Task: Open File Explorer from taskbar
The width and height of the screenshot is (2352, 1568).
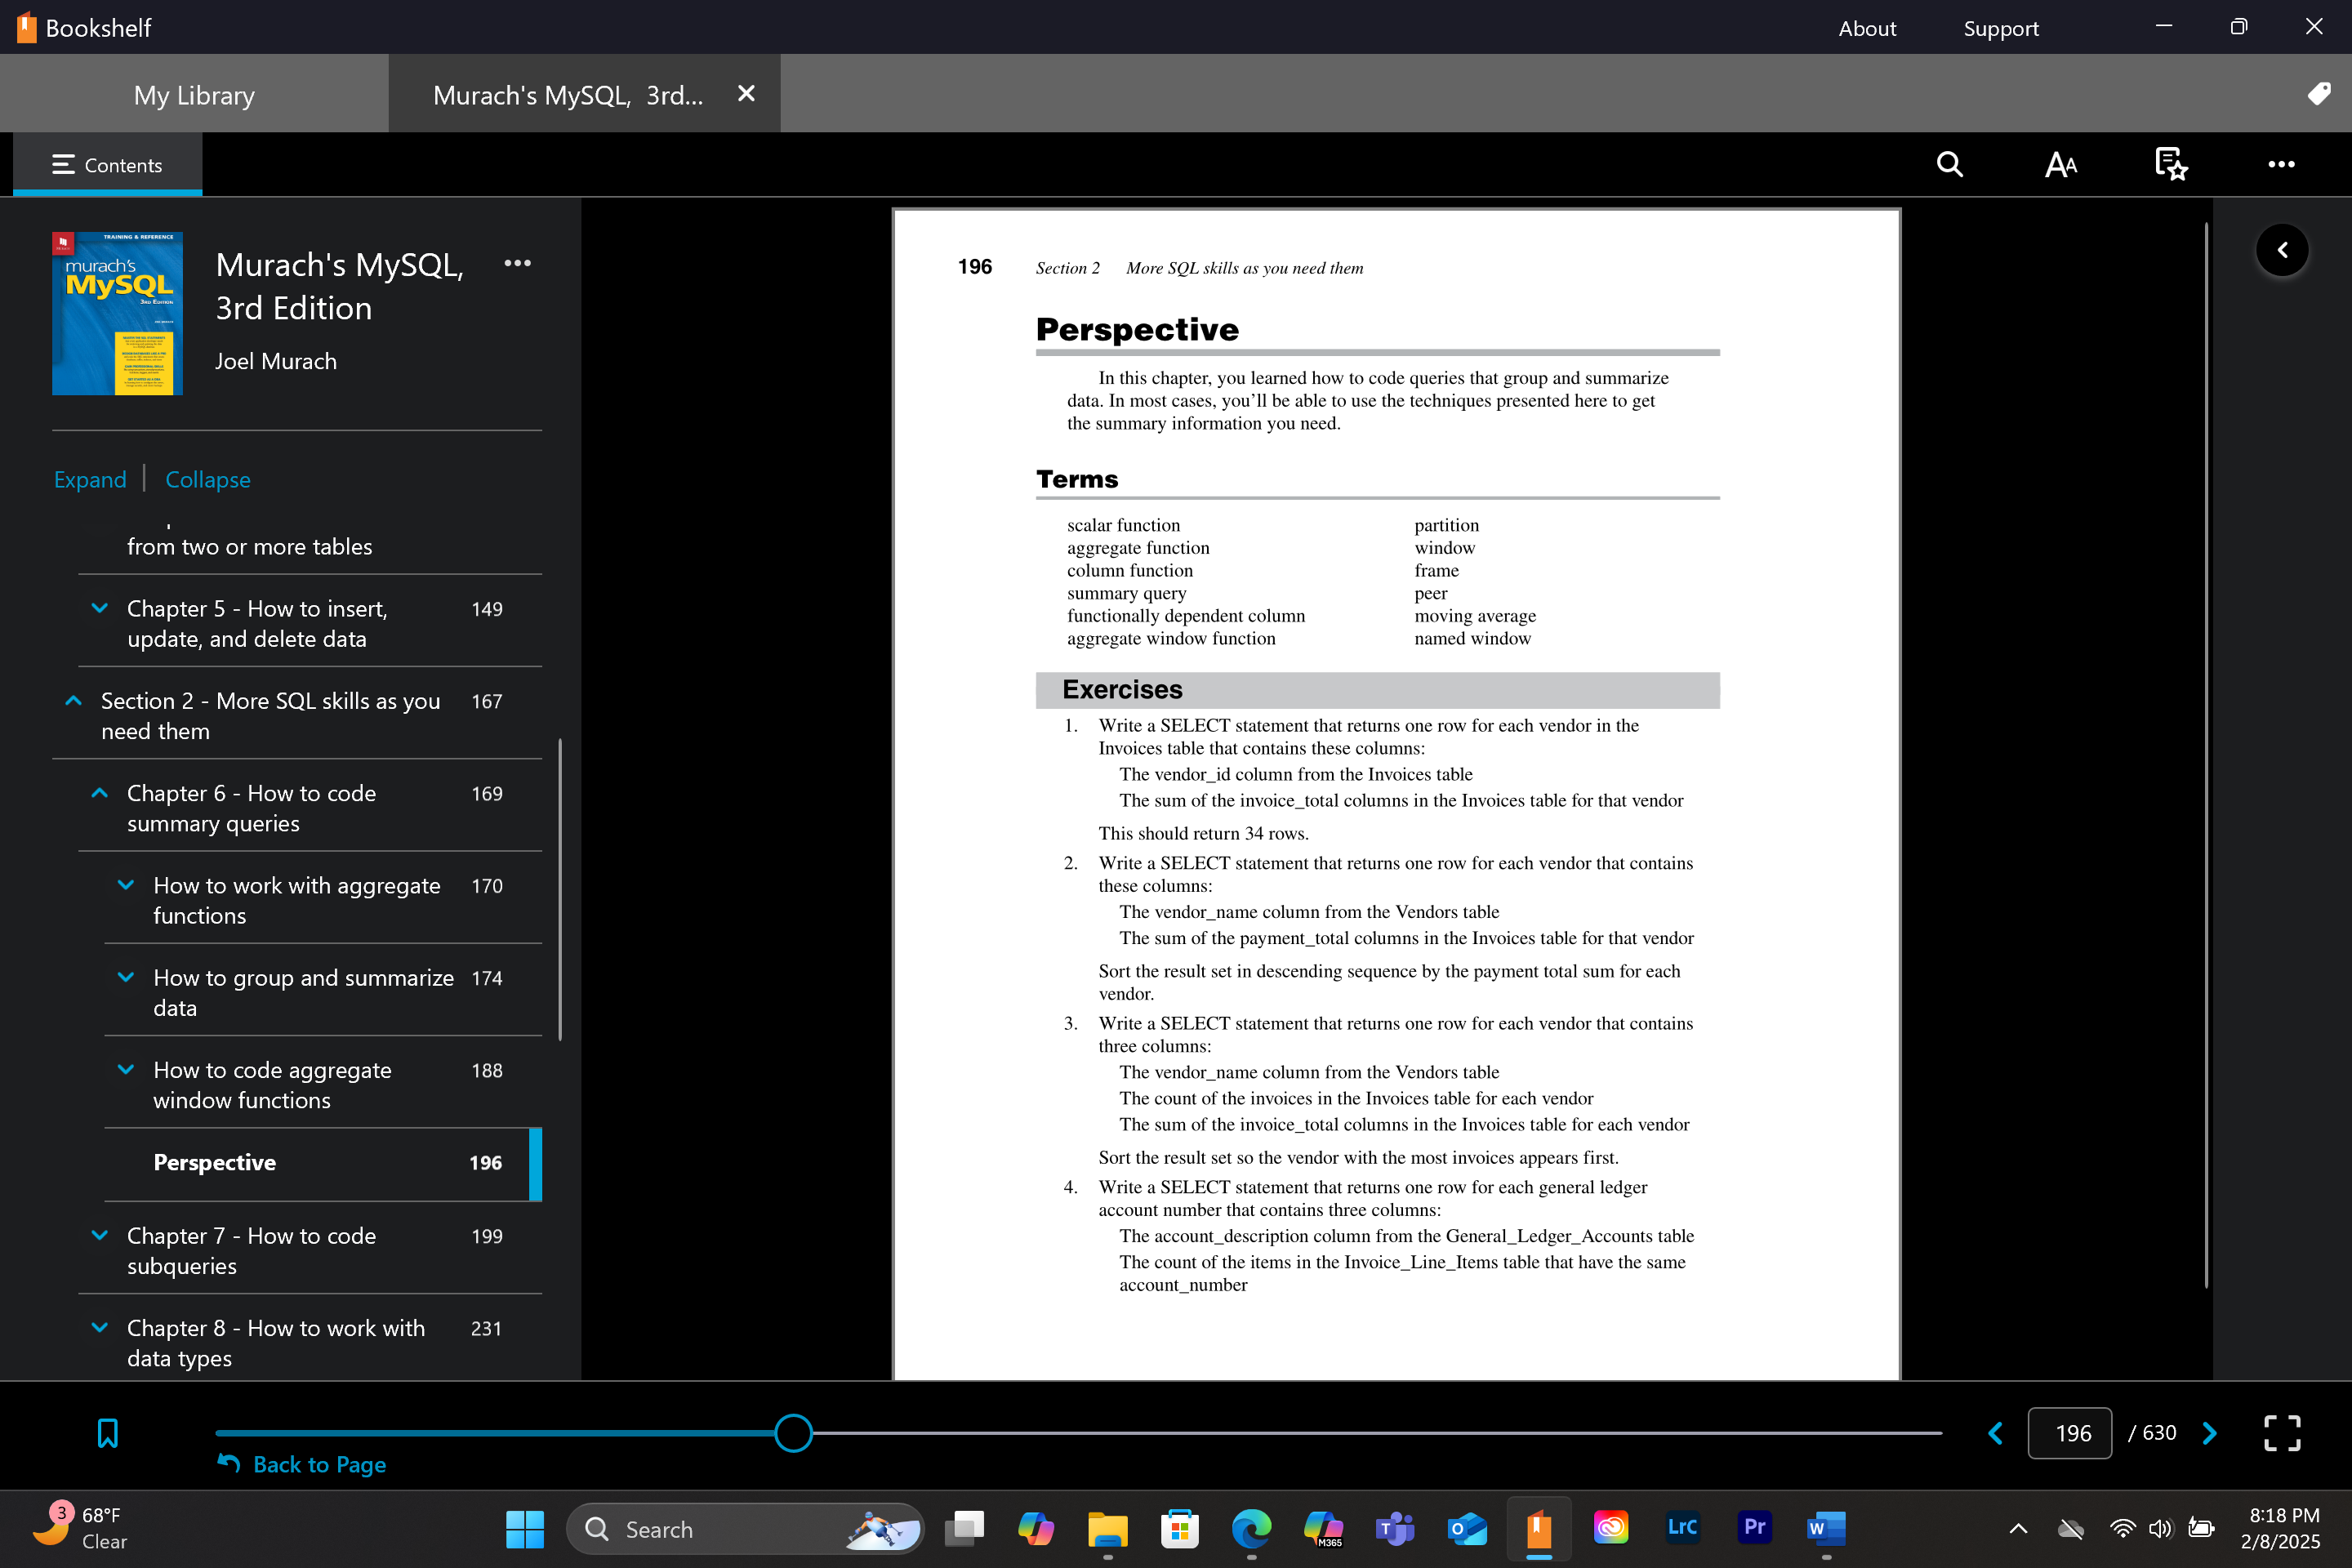Action: [1107, 1529]
